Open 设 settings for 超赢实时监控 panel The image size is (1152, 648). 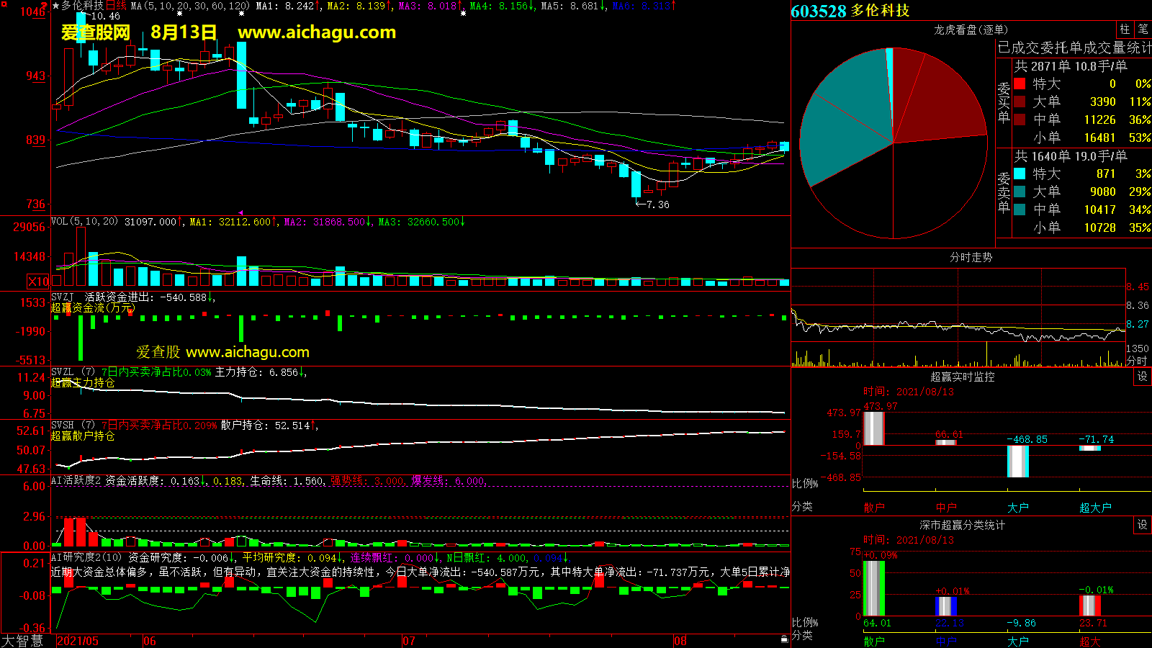[1142, 377]
